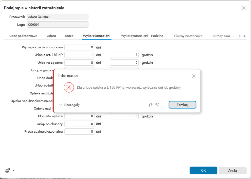251x179 pixels.
Task: Click Wynagrodzenie chorobowe days field
Action: pyautogui.click(x=79, y=47)
